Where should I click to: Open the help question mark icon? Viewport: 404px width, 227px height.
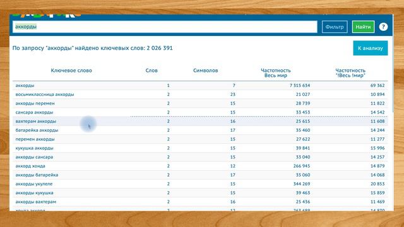(x=383, y=26)
